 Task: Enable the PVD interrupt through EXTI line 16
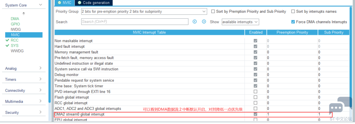tap(255, 92)
